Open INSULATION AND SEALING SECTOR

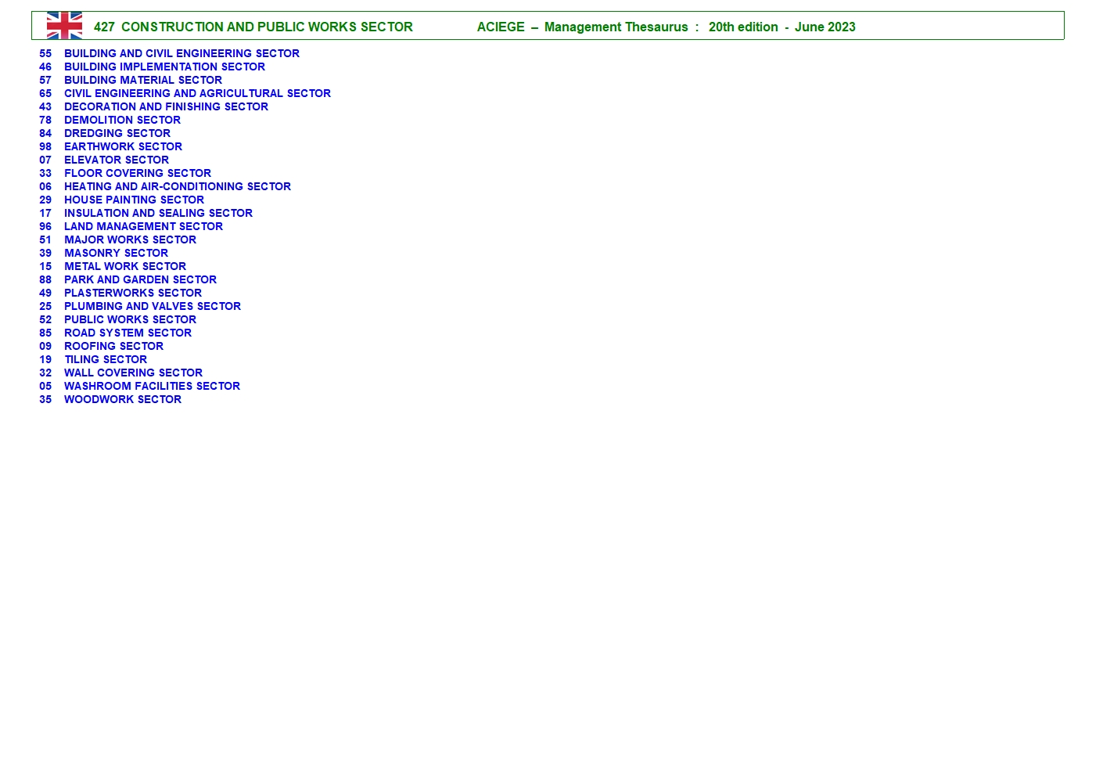point(158,213)
